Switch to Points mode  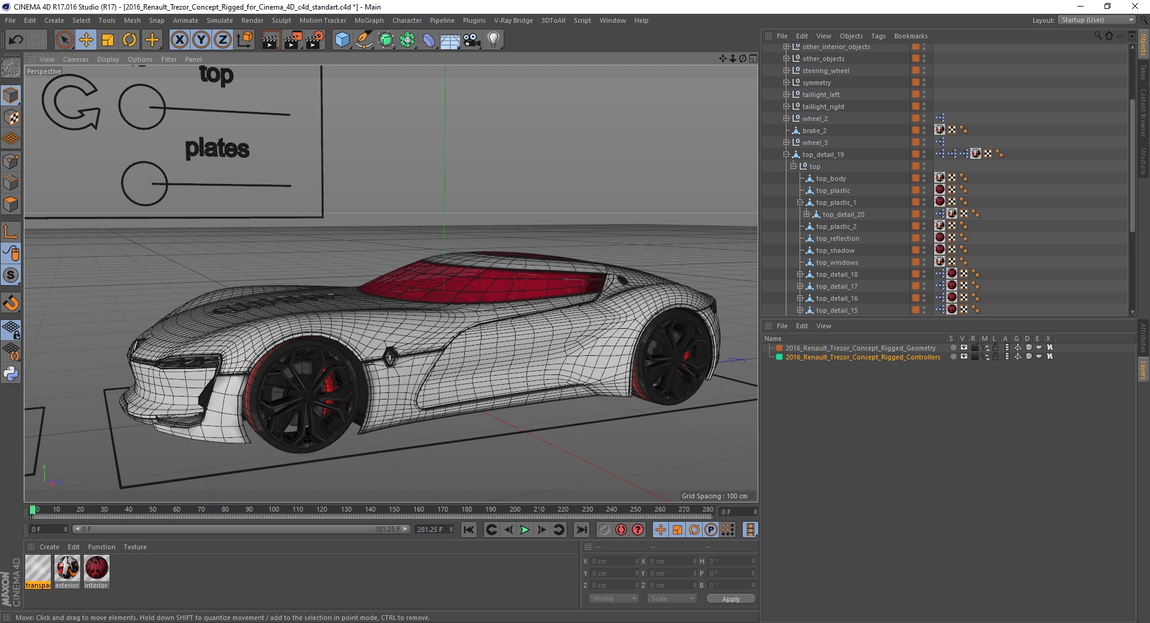click(x=11, y=161)
